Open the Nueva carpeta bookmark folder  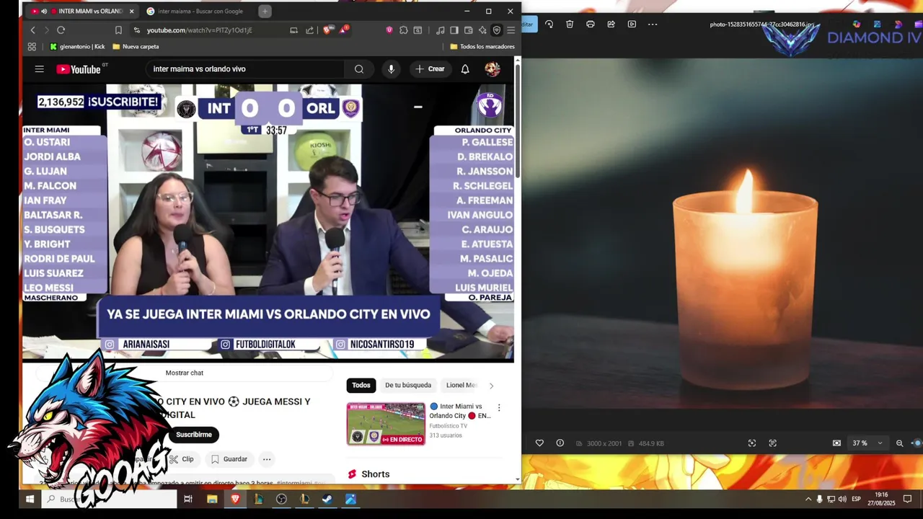click(136, 47)
